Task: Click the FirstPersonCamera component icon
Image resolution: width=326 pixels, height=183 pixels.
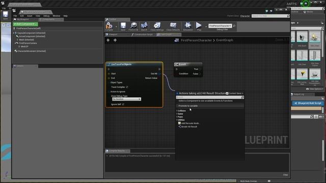Action: (17, 43)
